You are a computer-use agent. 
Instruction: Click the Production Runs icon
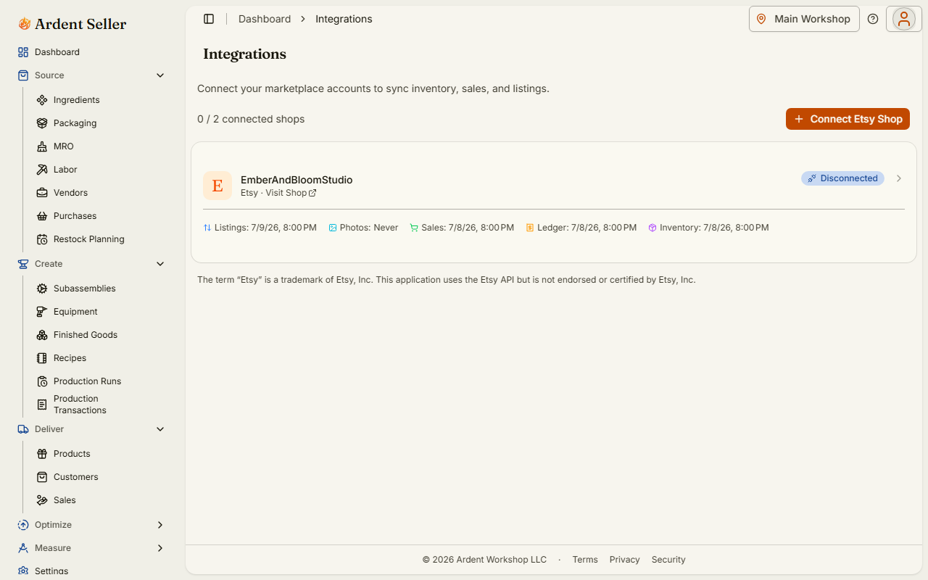click(42, 381)
